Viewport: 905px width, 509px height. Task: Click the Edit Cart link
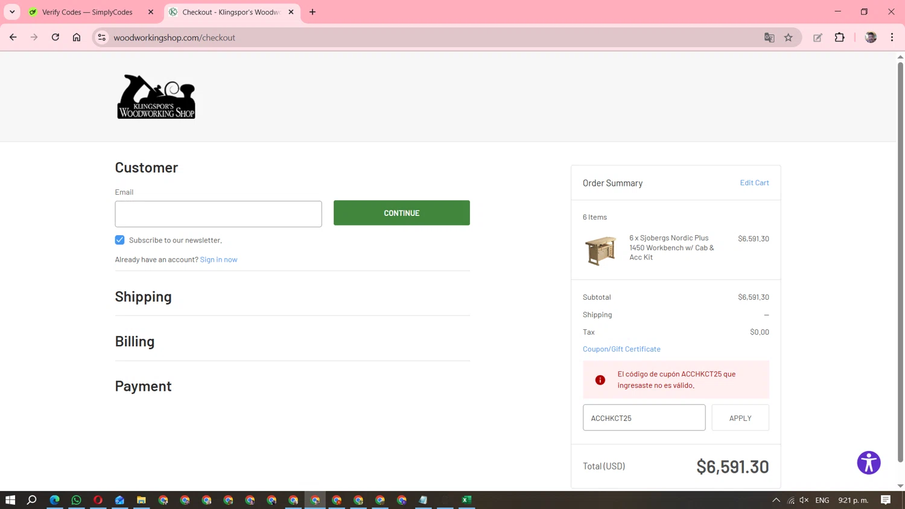754,183
